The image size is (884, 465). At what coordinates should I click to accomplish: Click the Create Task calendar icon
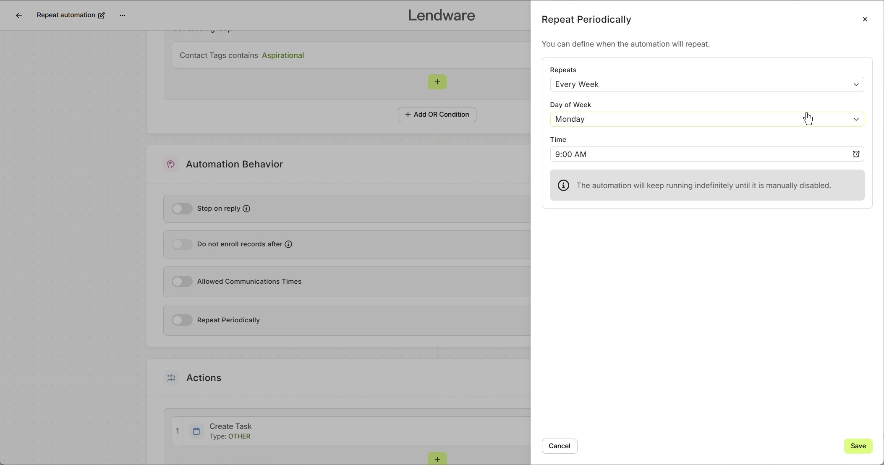(x=196, y=431)
